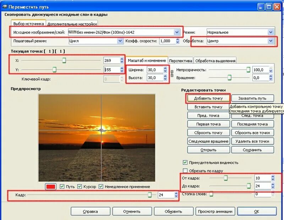Click the Непрозрачность value field
This screenshot has width=284, height=220.
click(x=261, y=70)
